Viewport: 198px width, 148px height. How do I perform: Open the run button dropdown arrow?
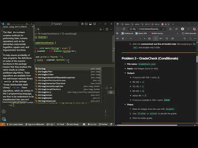tap(103, 29)
